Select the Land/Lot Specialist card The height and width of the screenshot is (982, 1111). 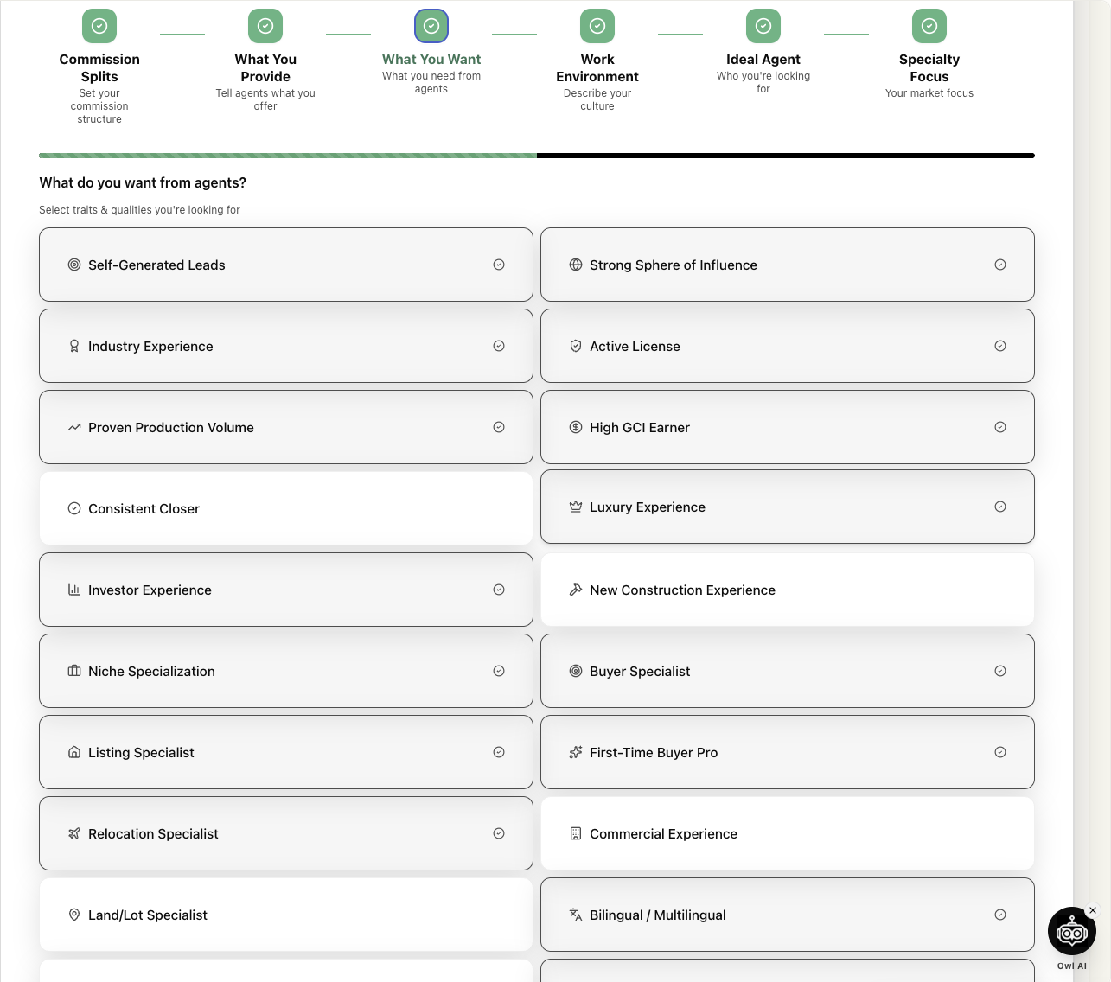[x=285, y=915]
